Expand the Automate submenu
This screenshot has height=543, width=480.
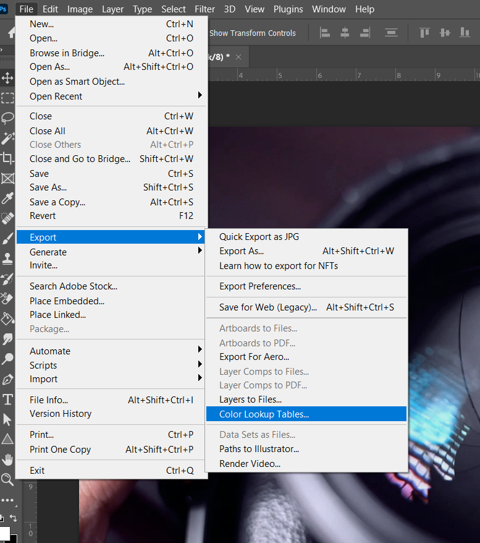click(x=111, y=351)
